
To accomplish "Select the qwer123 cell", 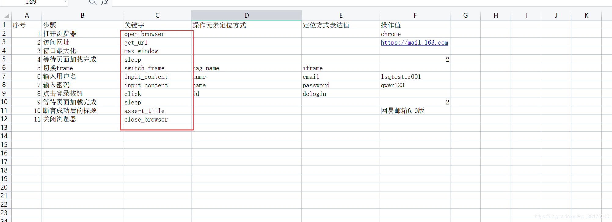I will [x=415, y=85].
